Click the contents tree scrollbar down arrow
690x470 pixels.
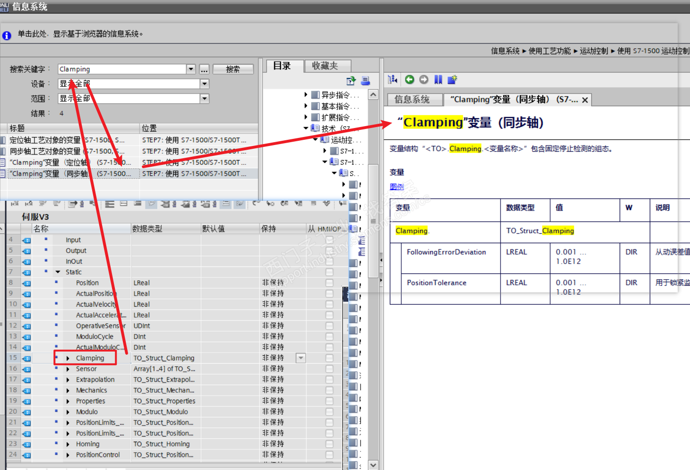pos(373,465)
